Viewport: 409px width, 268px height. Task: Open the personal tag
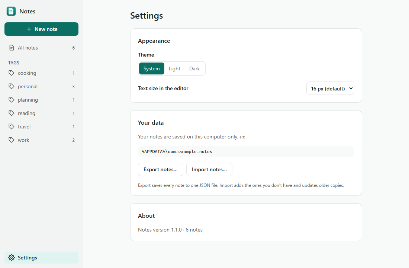(42, 86)
